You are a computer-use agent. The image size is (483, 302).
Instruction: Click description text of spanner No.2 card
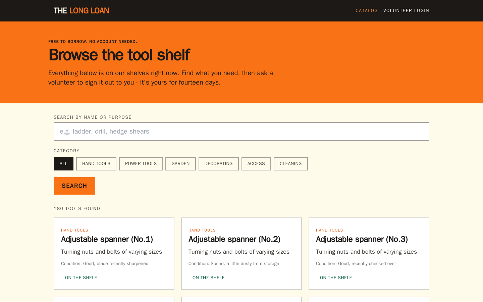click(x=239, y=252)
